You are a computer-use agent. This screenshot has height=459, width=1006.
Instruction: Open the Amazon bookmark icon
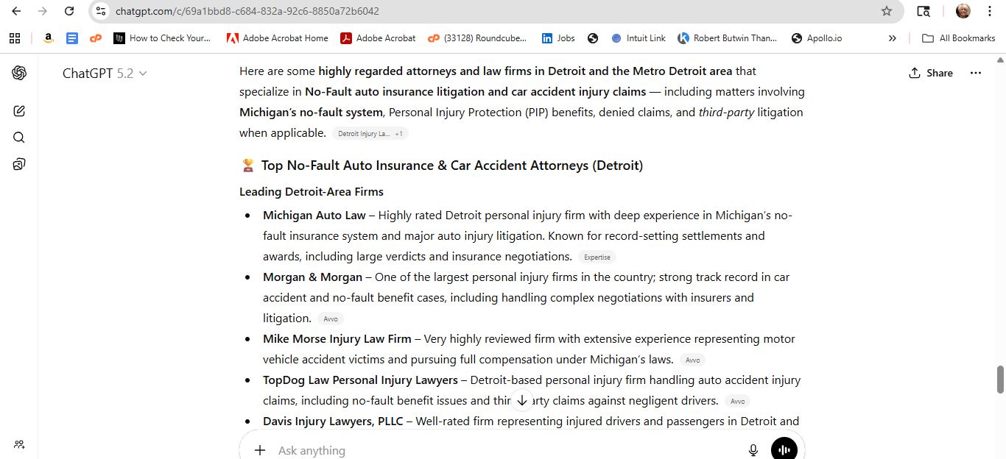pos(49,38)
